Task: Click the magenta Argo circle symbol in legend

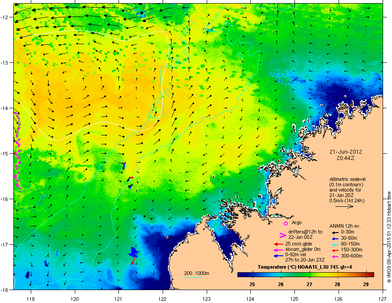Action: click(286, 223)
